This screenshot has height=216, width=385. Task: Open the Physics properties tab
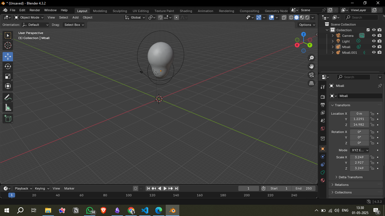323,157
